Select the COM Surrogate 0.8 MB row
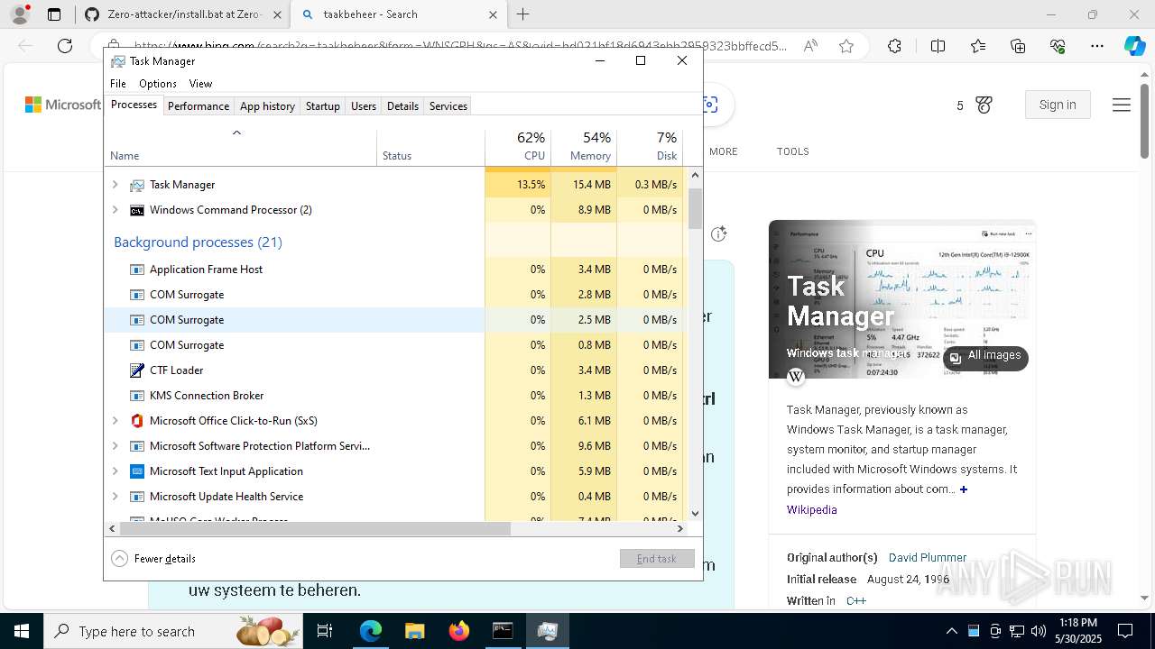This screenshot has width=1155, height=649. click(393, 345)
